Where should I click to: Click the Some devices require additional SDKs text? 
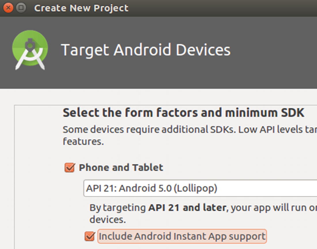tap(149, 129)
